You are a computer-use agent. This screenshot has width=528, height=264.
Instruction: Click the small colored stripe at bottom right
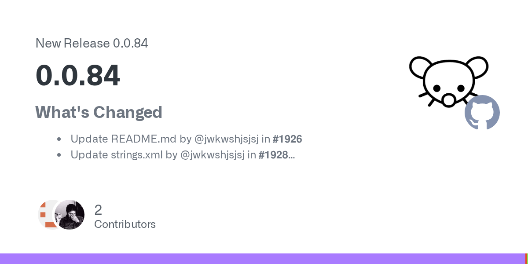(526, 259)
